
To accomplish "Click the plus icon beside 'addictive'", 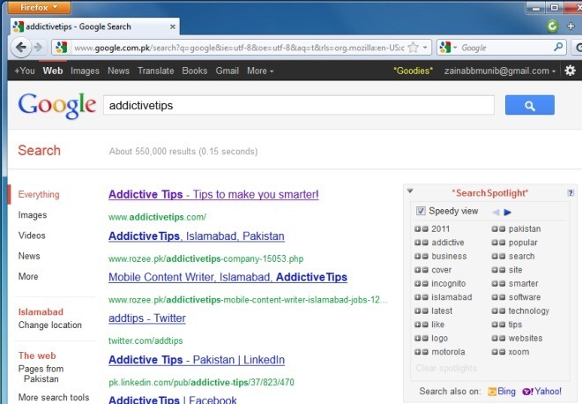I will (x=418, y=243).
